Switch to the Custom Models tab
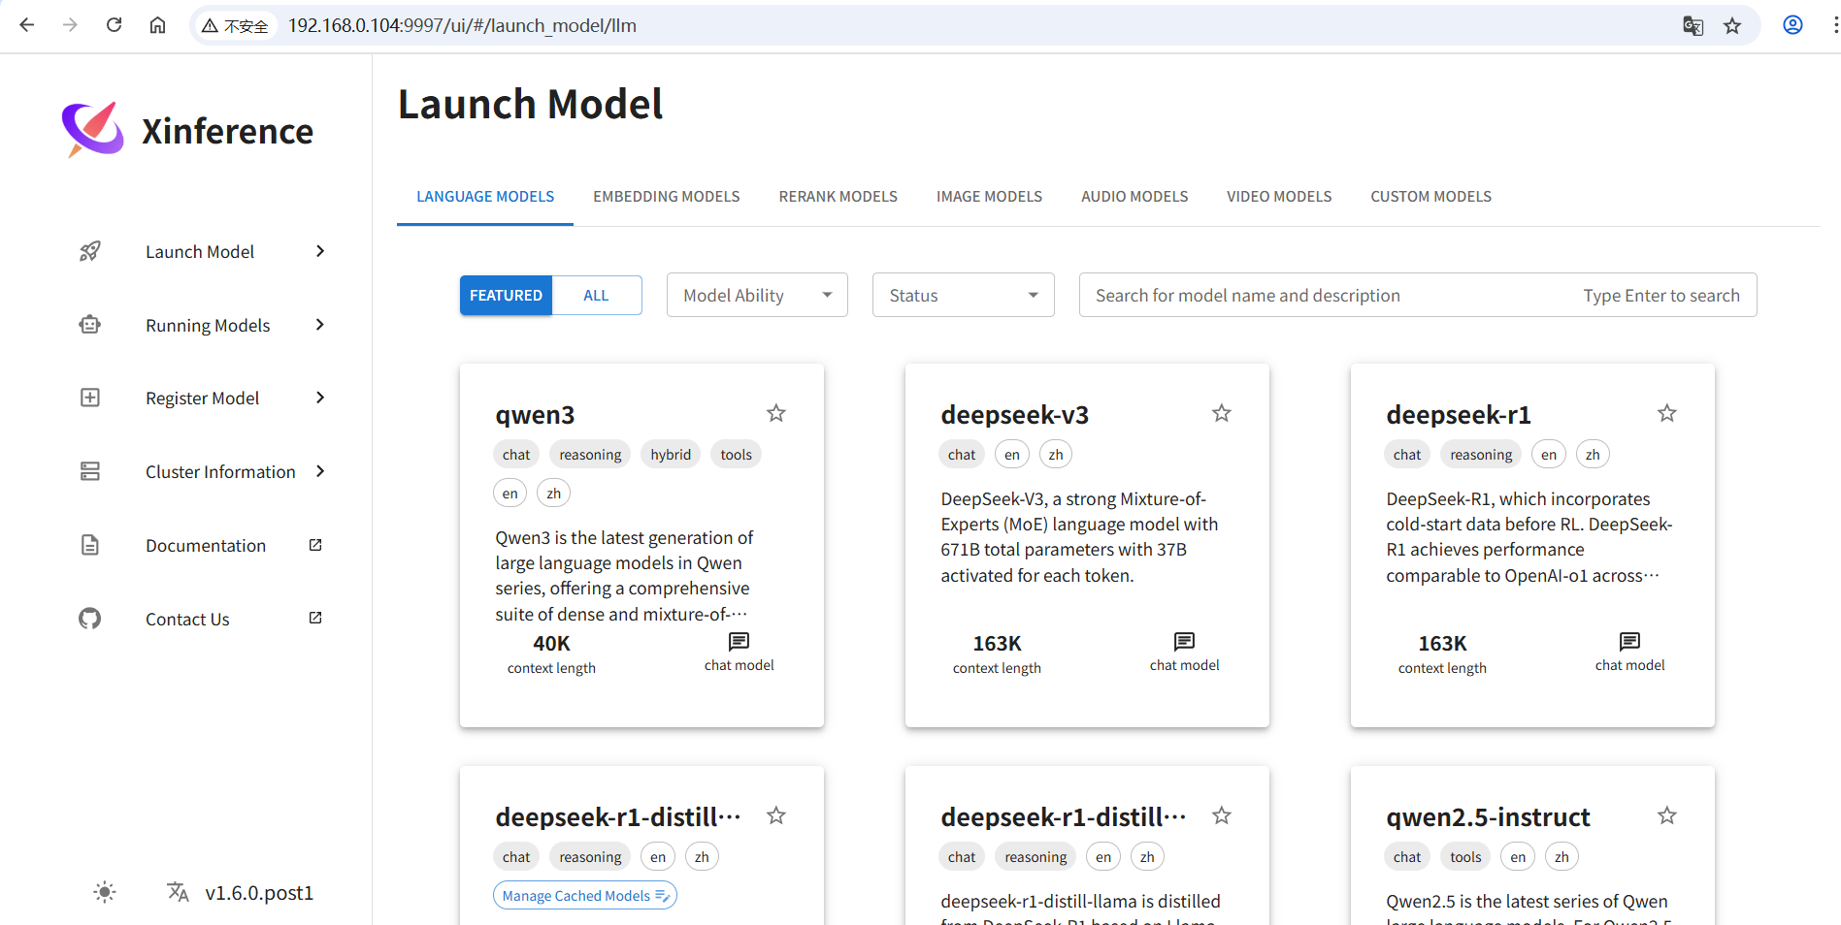 (1430, 197)
